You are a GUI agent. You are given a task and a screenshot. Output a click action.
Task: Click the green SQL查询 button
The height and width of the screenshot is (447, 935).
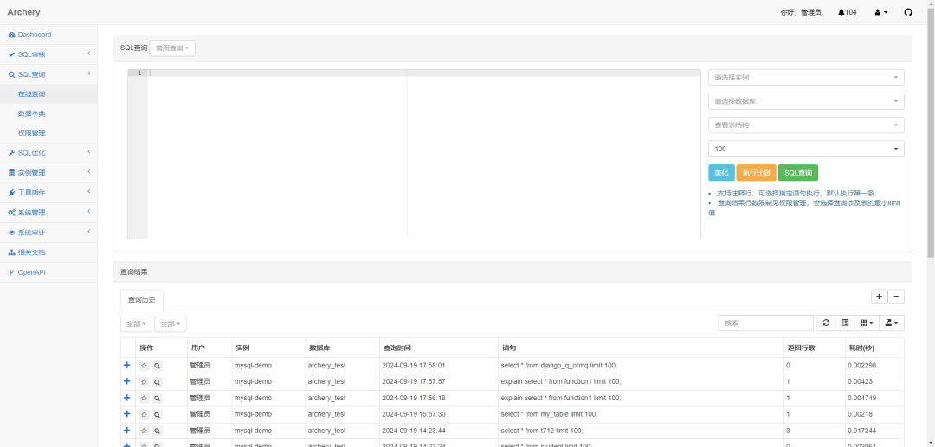[x=797, y=173]
